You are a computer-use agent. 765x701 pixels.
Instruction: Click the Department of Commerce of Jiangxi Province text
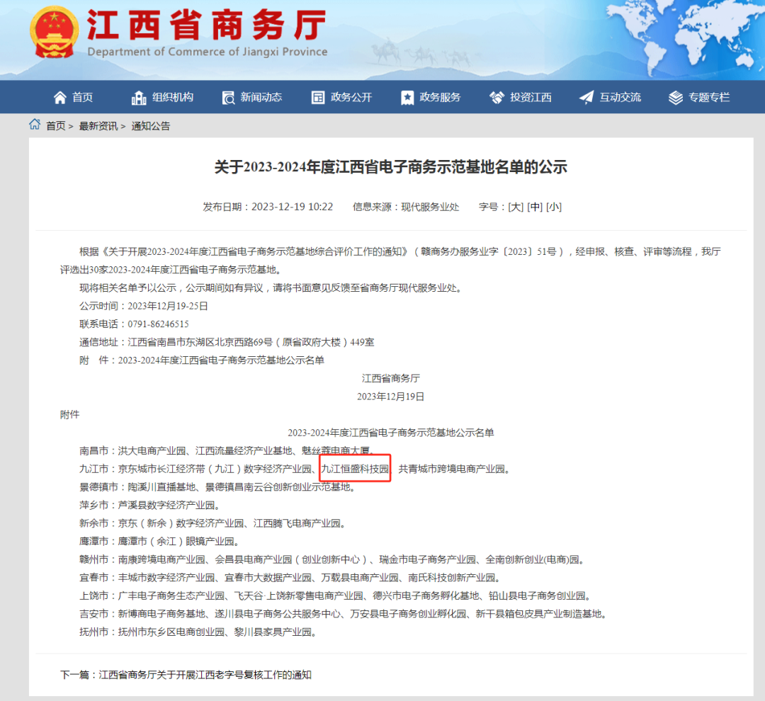208,52
